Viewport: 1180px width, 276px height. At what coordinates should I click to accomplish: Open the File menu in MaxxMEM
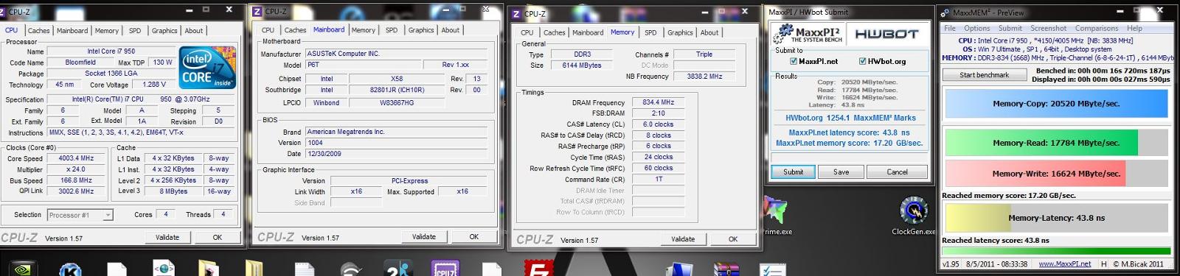tap(950, 28)
